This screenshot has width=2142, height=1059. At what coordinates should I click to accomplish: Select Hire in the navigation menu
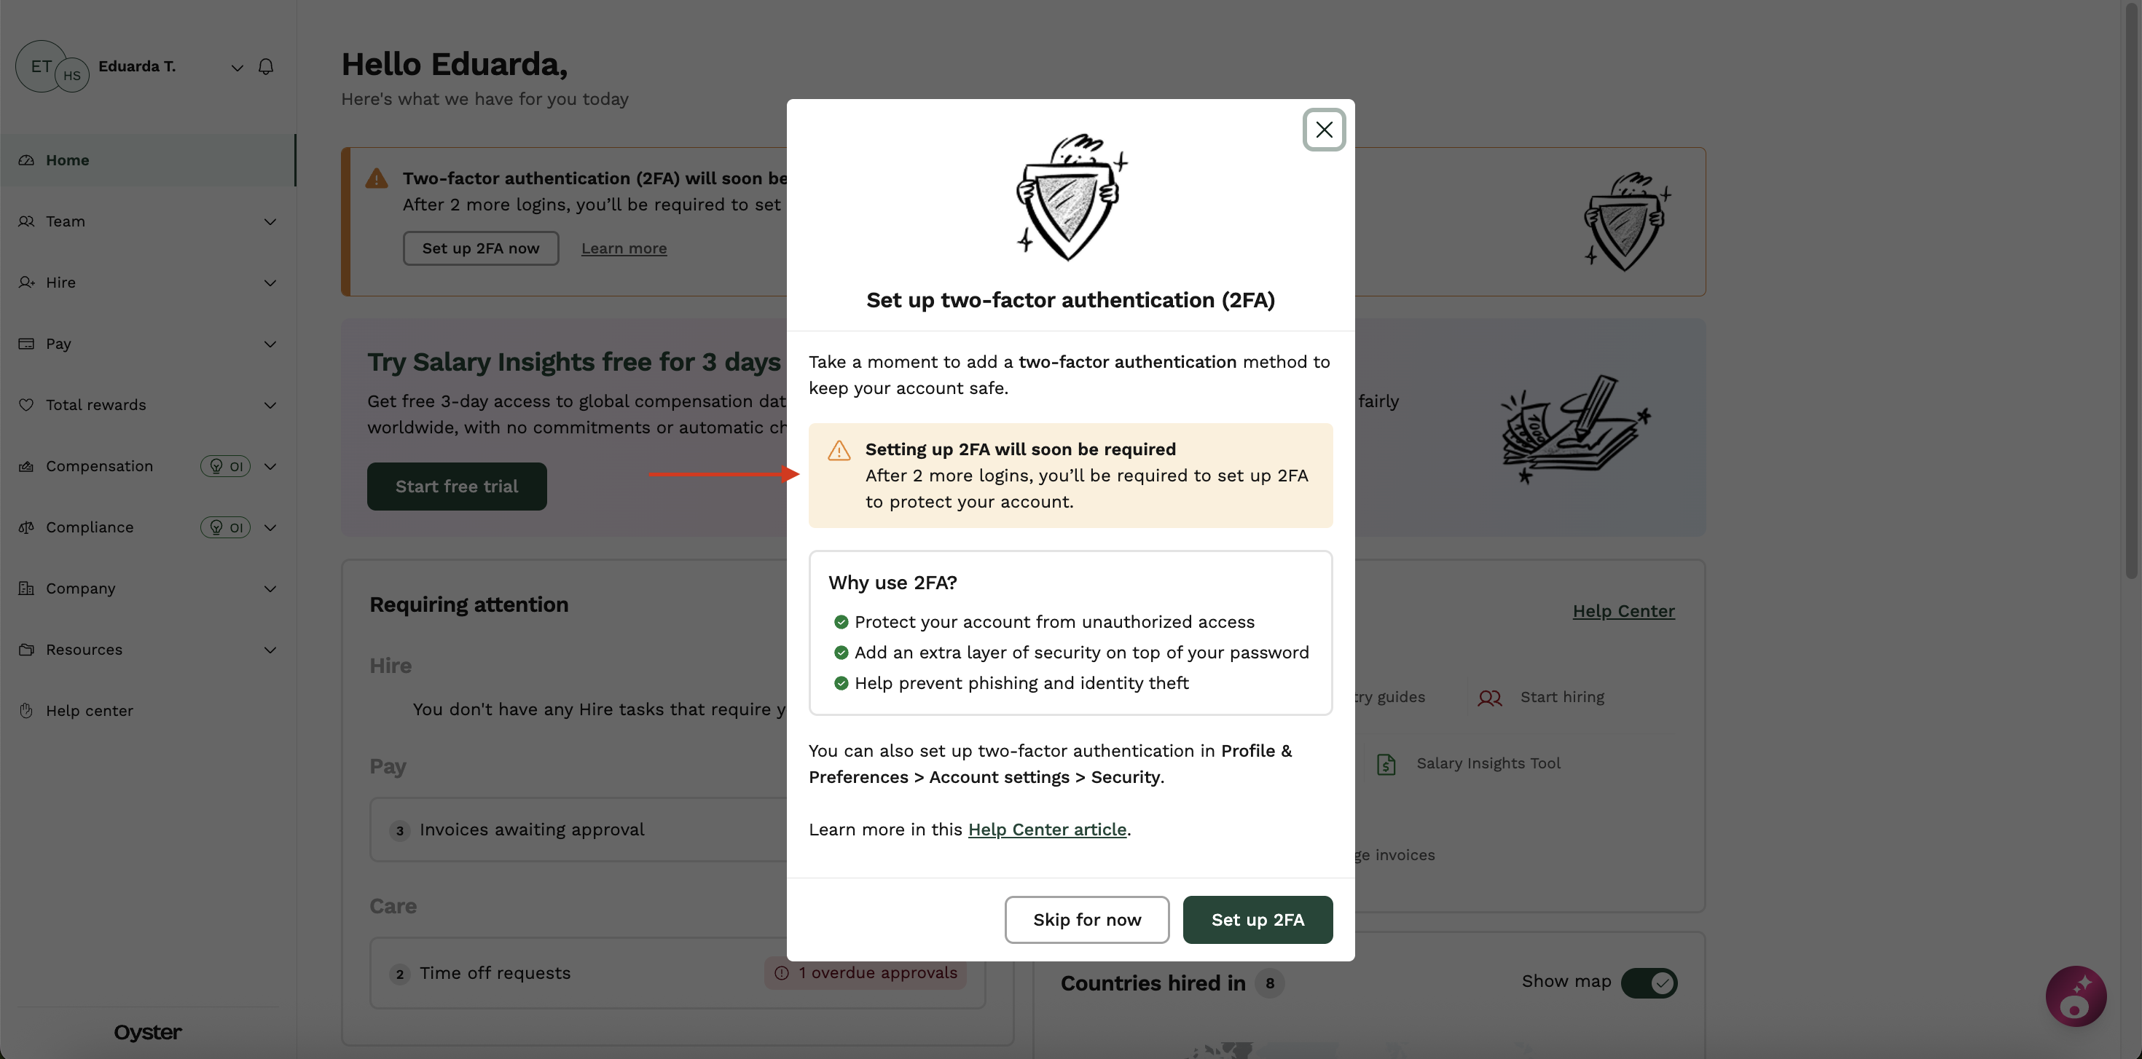pyautogui.click(x=60, y=282)
